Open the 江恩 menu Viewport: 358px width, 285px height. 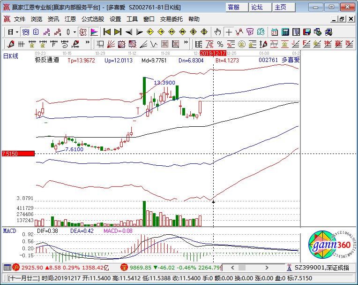(70, 19)
